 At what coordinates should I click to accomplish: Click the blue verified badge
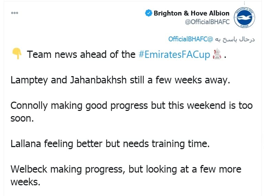click(148, 13)
